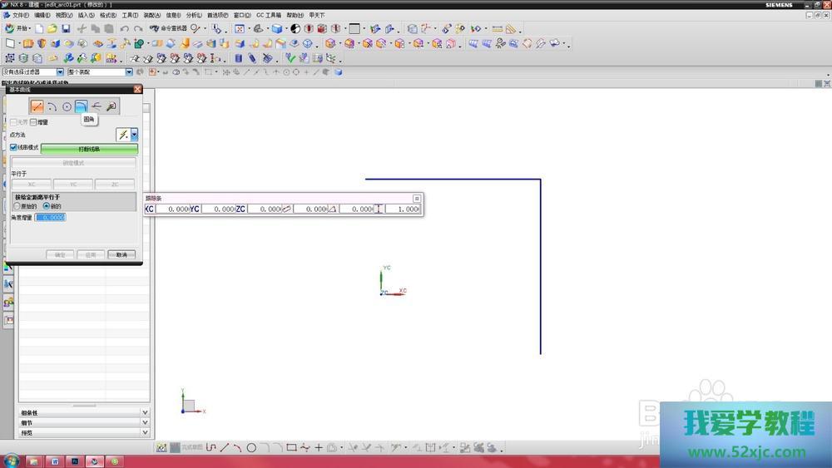The image size is (832, 468).
Task: Open the 插入 Insert menu
Action: [x=86, y=15]
